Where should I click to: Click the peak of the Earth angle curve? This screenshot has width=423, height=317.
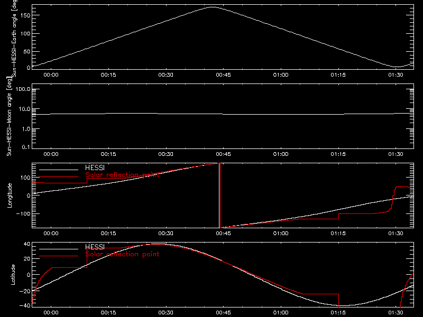click(x=213, y=7)
